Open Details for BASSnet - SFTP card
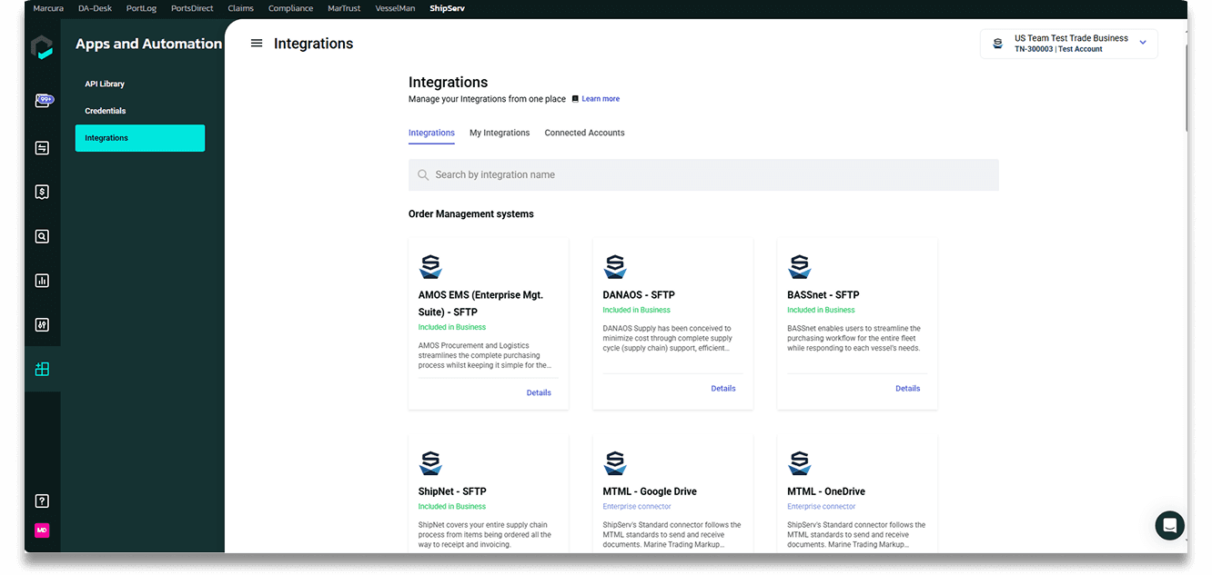 [x=907, y=389]
